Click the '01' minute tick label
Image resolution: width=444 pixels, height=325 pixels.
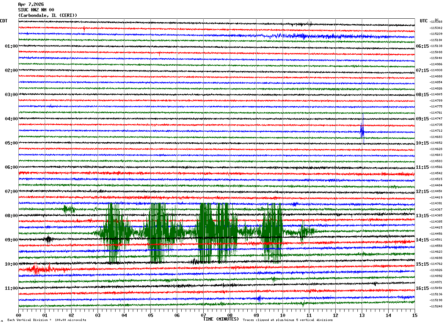coord(45,315)
